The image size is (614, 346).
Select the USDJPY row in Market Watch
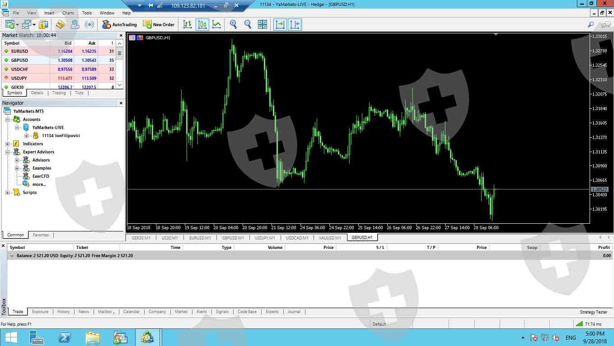[x=59, y=78]
